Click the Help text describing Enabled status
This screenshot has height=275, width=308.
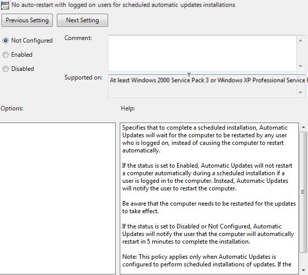coord(207,177)
